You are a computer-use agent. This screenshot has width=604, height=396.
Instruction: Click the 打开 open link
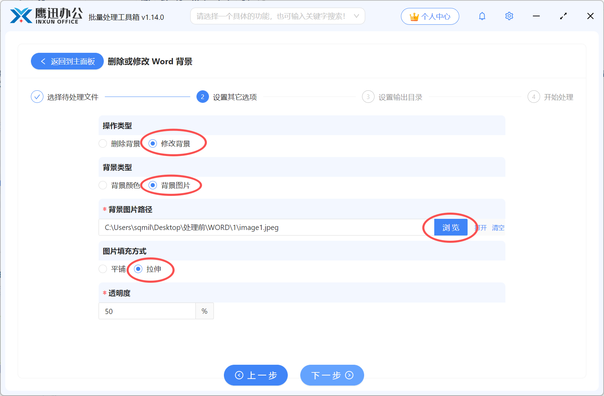481,228
